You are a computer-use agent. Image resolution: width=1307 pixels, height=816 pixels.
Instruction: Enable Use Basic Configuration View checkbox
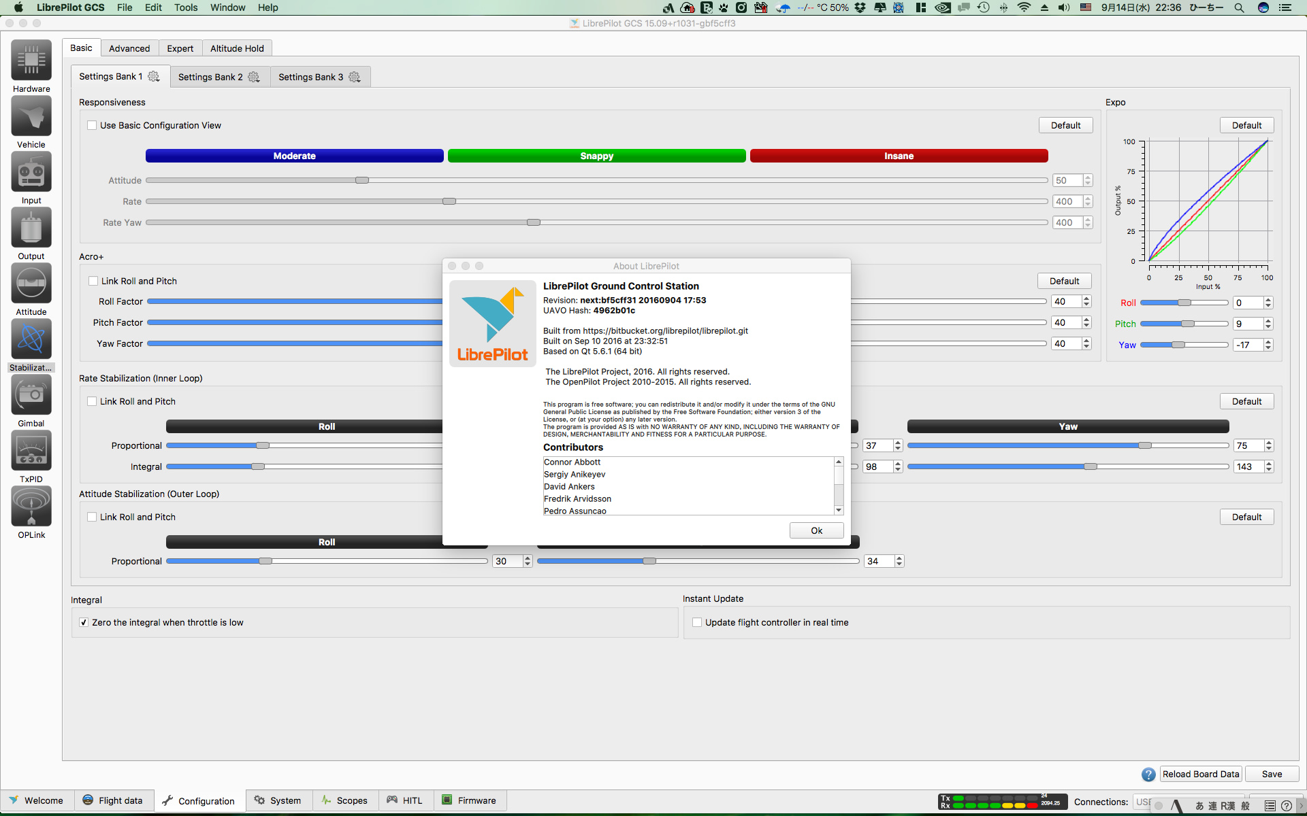pos(92,125)
